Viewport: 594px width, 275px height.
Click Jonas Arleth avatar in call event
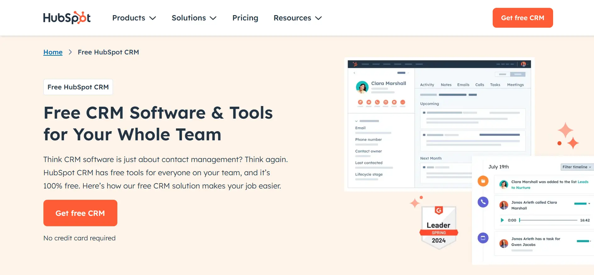point(504,205)
